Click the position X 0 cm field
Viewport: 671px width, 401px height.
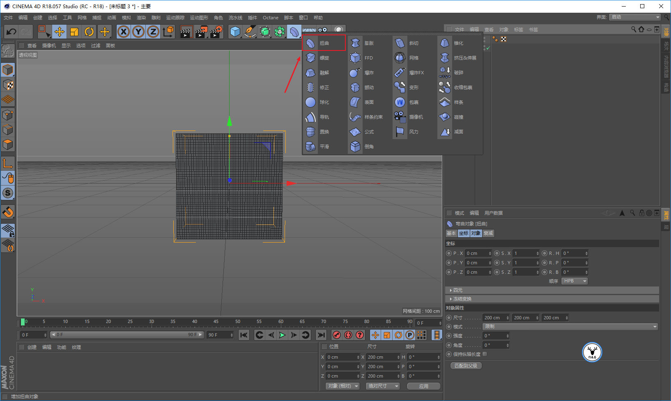(342, 357)
